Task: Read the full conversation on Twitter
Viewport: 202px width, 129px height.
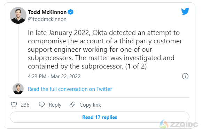Action: [70, 89]
